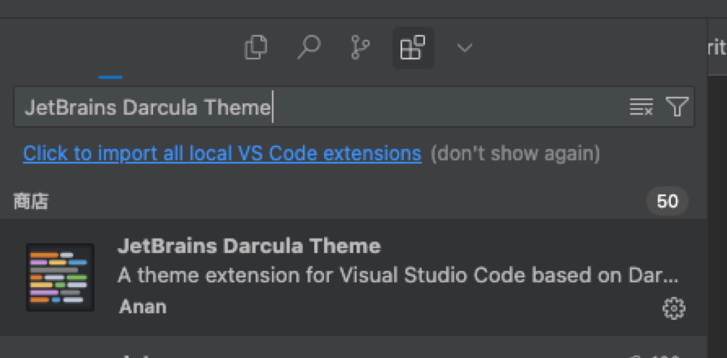Collapse the 商店 section header
The height and width of the screenshot is (358, 727).
32,201
